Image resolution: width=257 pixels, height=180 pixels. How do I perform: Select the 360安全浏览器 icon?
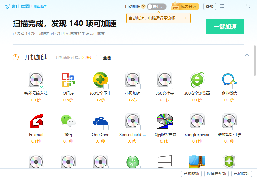tap(197, 80)
